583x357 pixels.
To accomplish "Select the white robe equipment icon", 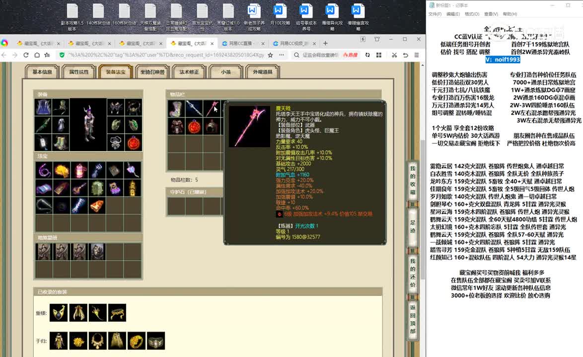I will 61,125.
